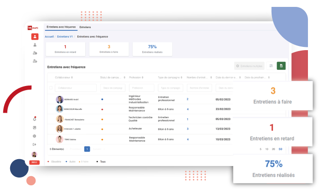Screen dimensions: 319x195
Task: Go to the Accueil breadcrumb link
Action: coord(49,37)
